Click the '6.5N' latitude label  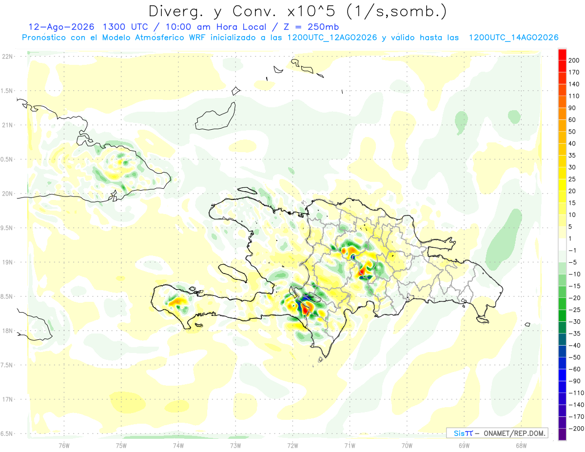(x=7, y=434)
